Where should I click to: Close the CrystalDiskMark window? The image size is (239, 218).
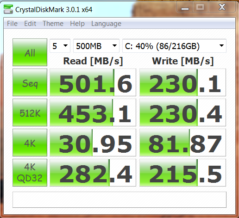(x=222, y=7)
